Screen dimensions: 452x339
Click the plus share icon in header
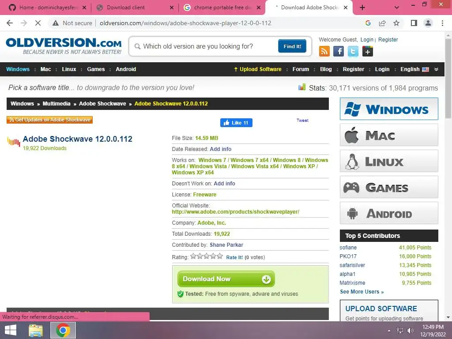(368, 52)
